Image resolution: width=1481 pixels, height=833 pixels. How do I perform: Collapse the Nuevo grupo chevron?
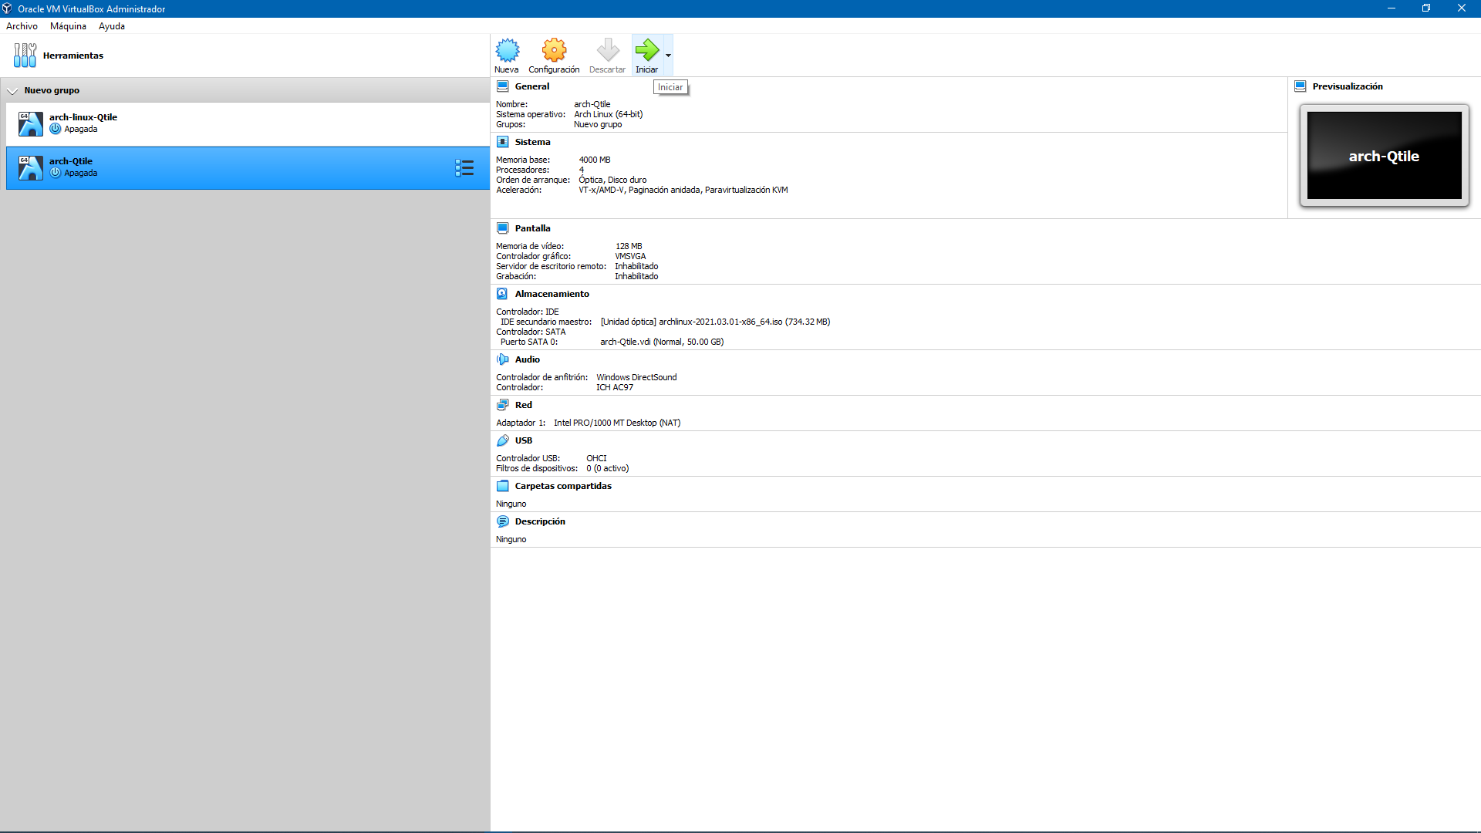(12, 91)
